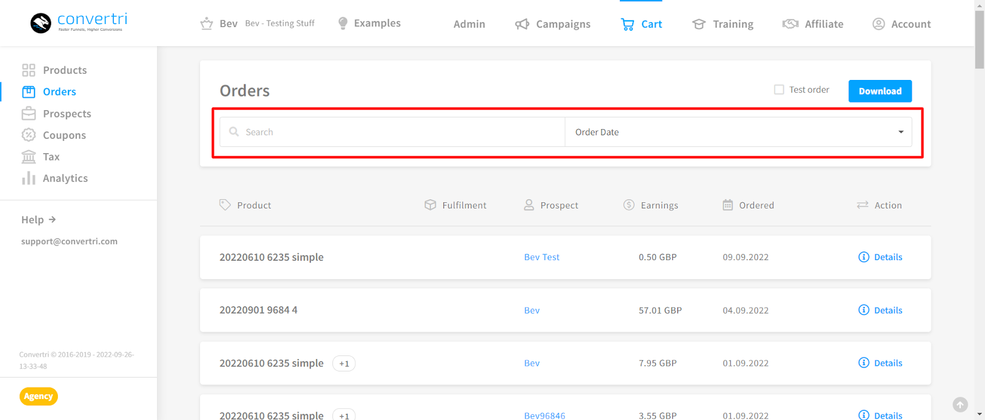Click the scroll-to-top arrow button

point(960,405)
